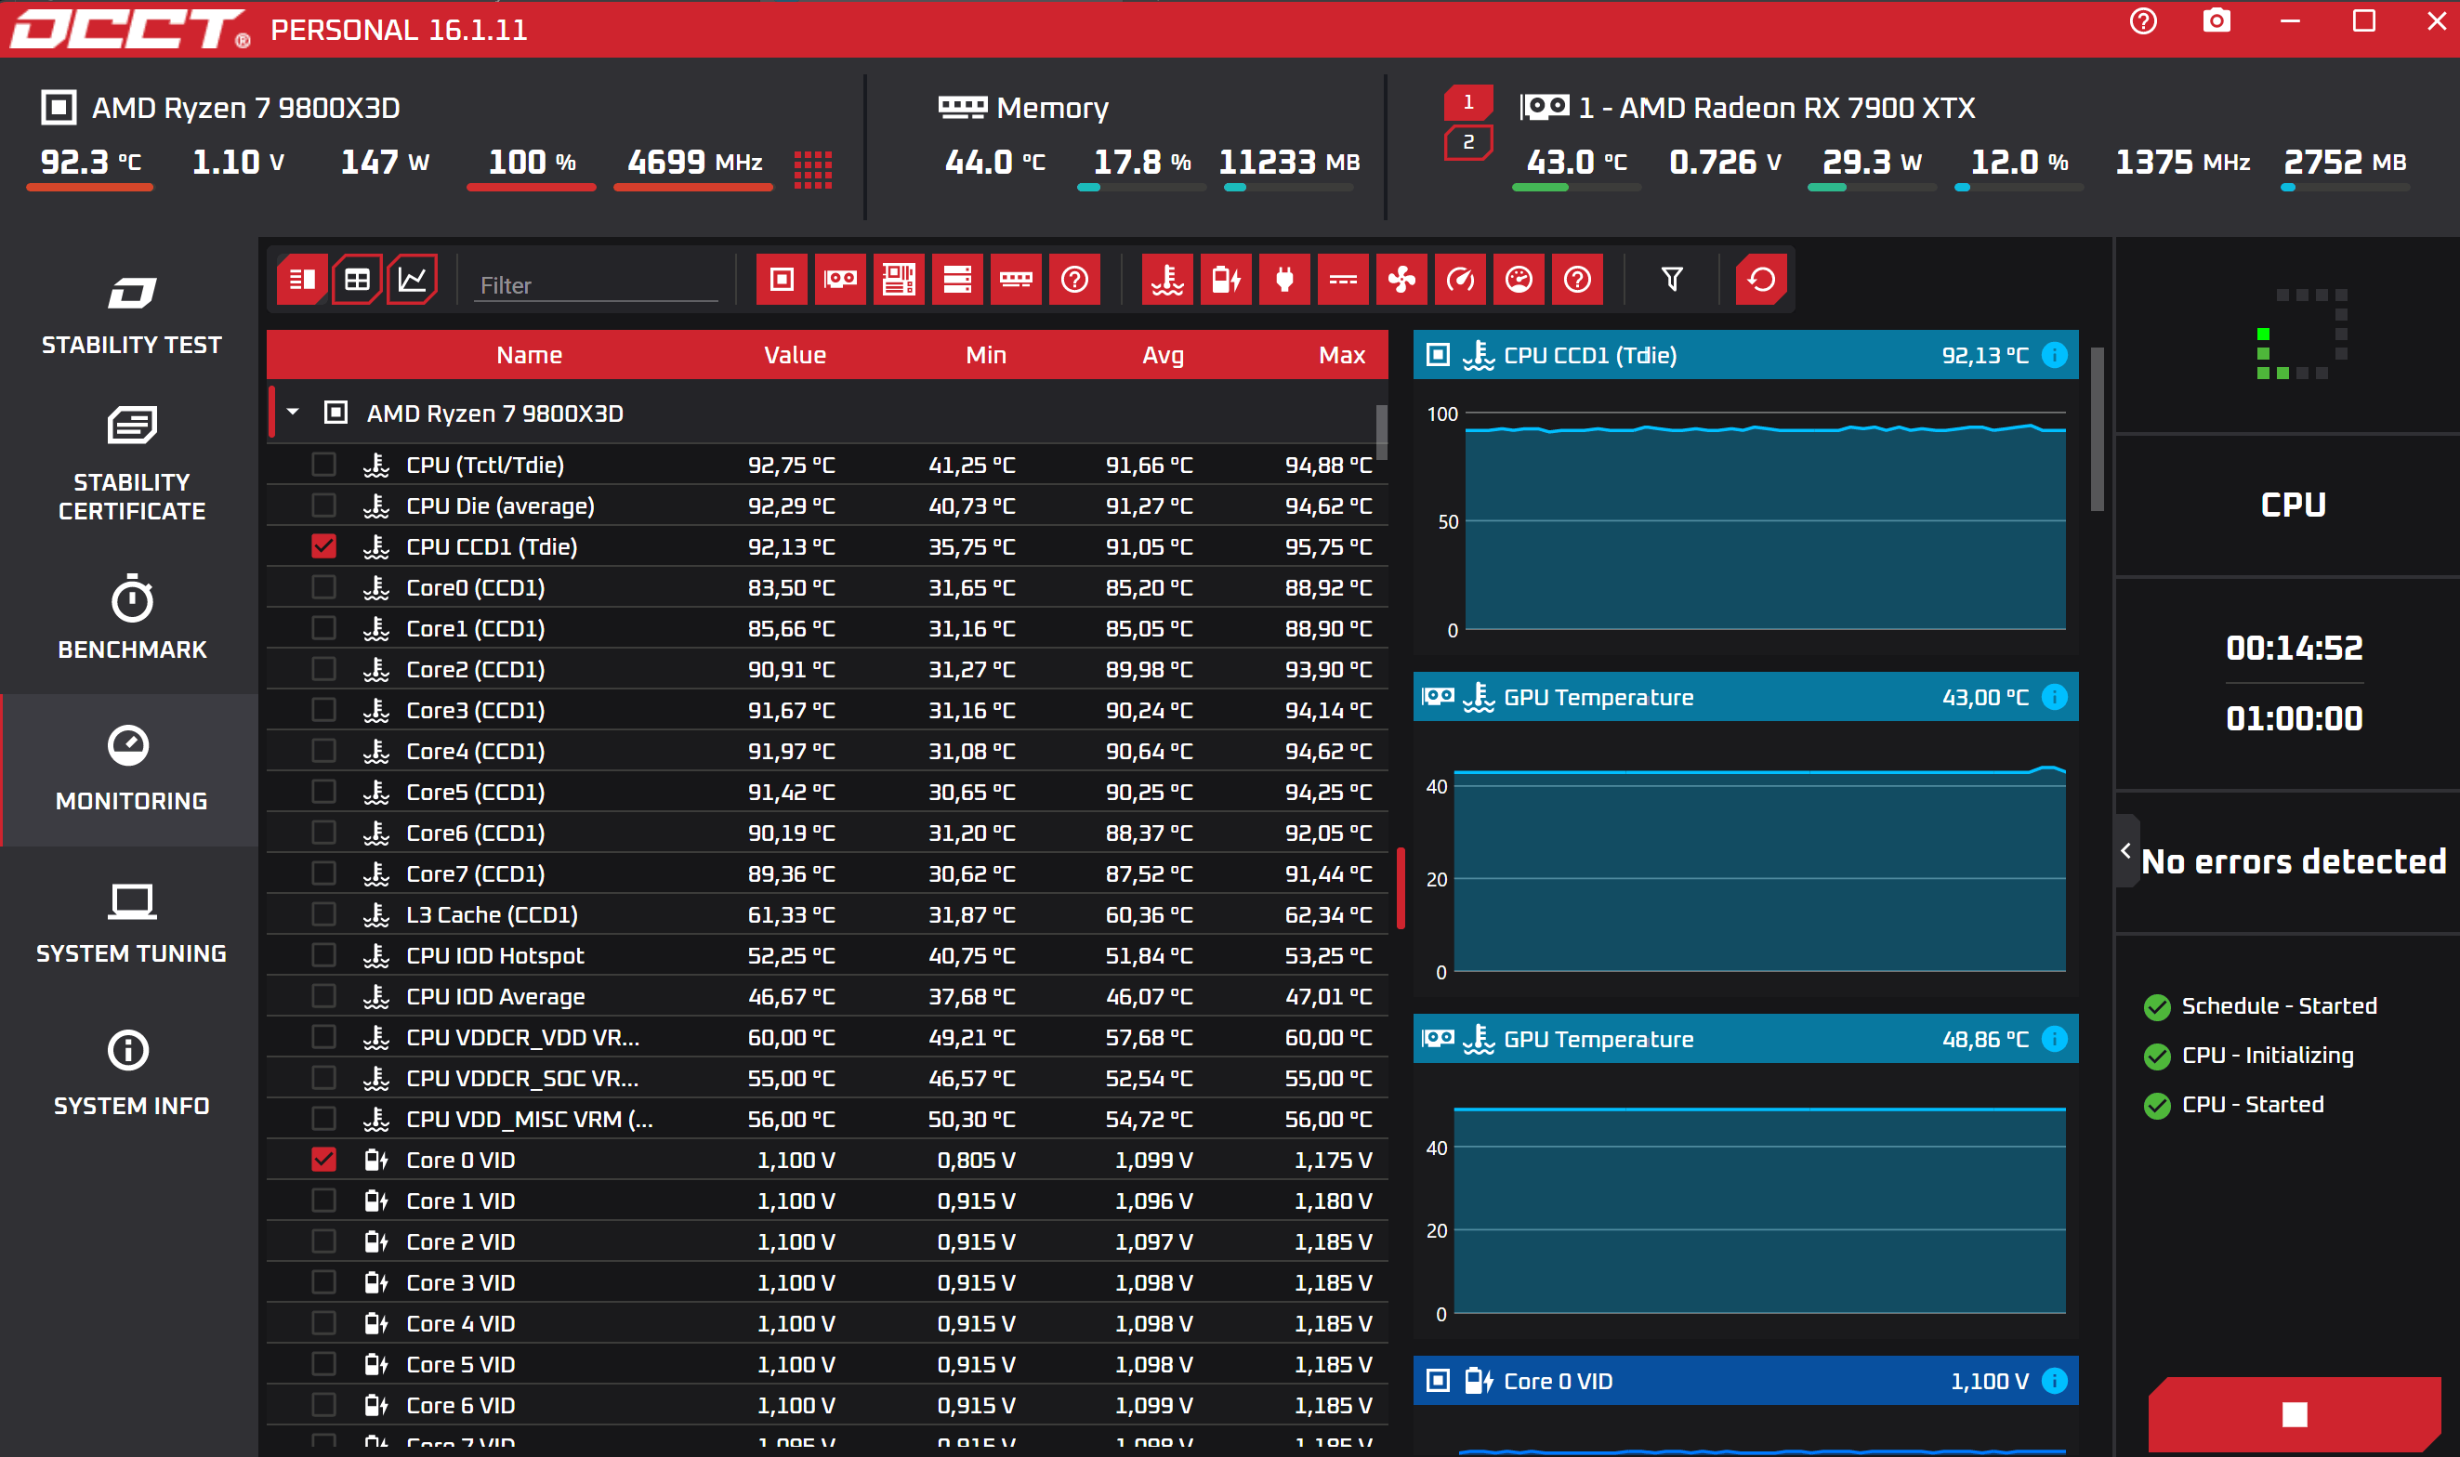Check the Core 1 VID checkbox
This screenshot has height=1457, width=2460.
point(324,1201)
